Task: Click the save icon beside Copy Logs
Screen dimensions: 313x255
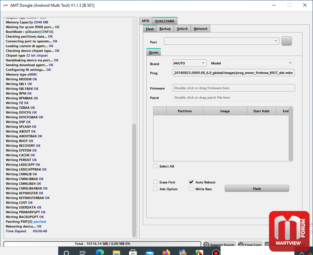Action: tap(267, 244)
